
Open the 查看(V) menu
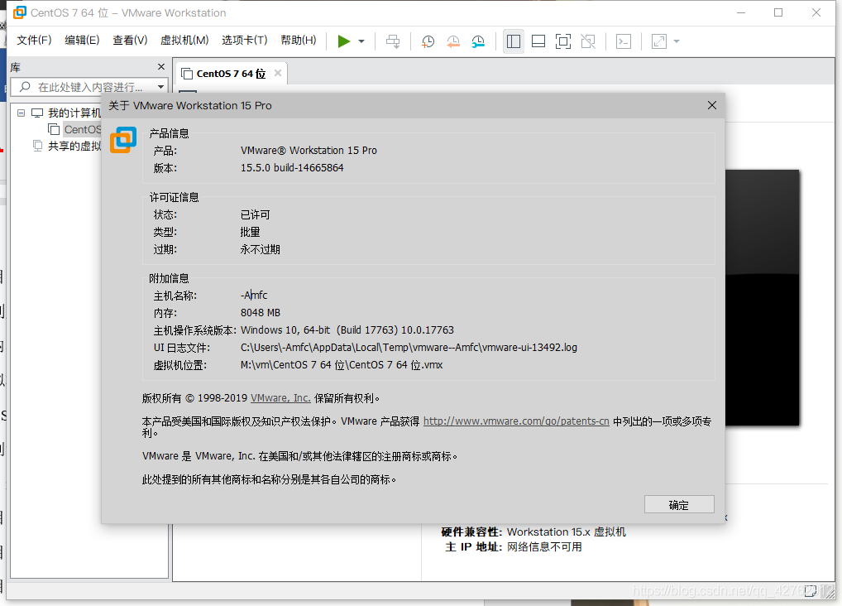pos(130,41)
